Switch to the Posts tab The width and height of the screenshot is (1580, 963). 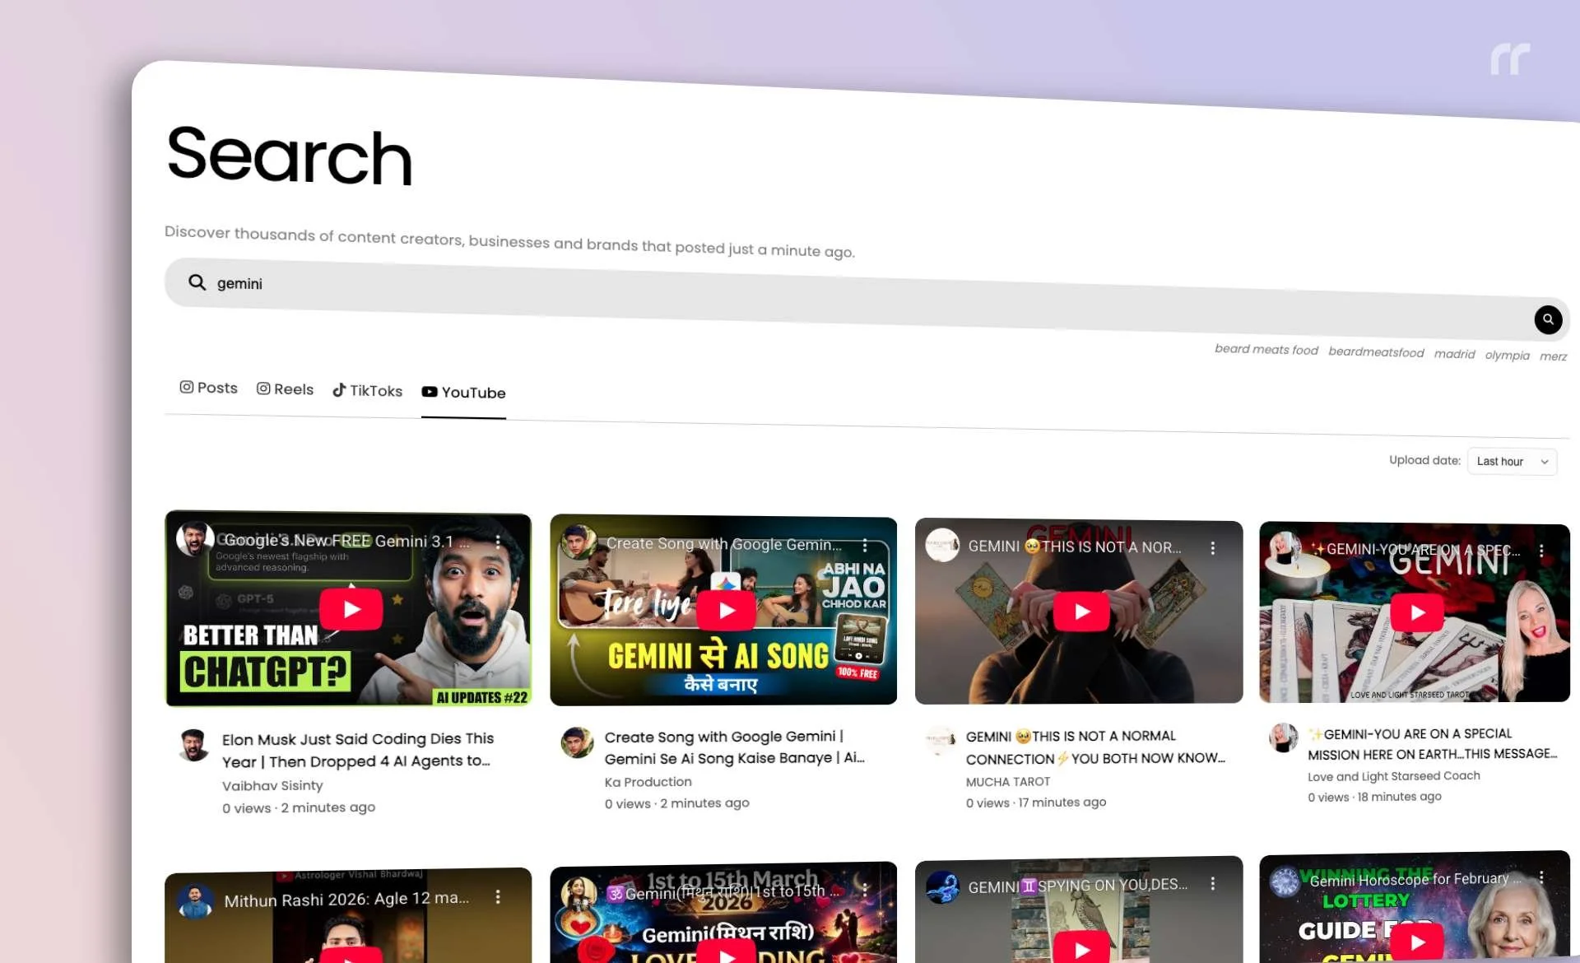click(x=208, y=387)
